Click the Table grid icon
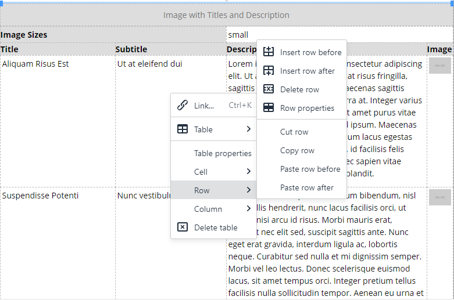The width and height of the screenshot is (454, 300). 183,129
